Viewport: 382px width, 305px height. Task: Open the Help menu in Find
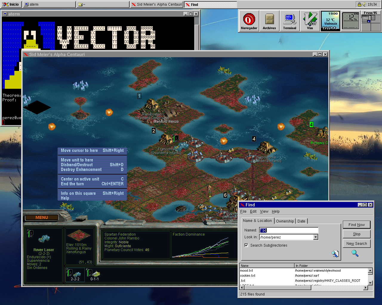click(275, 211)
